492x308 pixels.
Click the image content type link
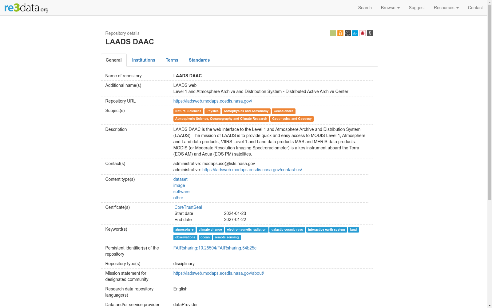coord(179,185)
